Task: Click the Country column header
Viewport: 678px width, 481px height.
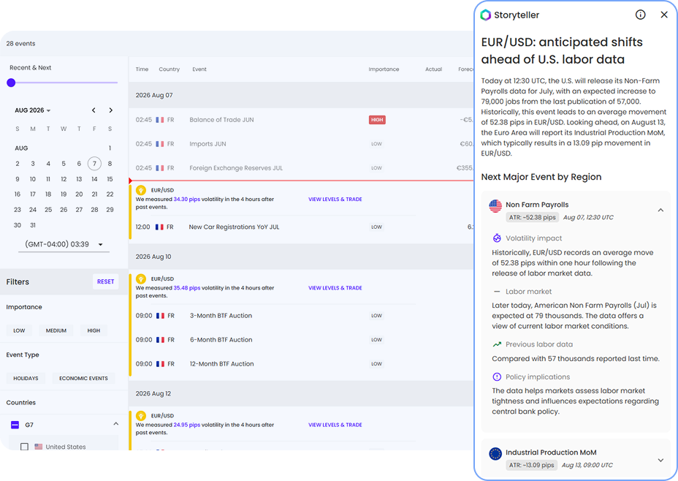Action: coord(169,69)
